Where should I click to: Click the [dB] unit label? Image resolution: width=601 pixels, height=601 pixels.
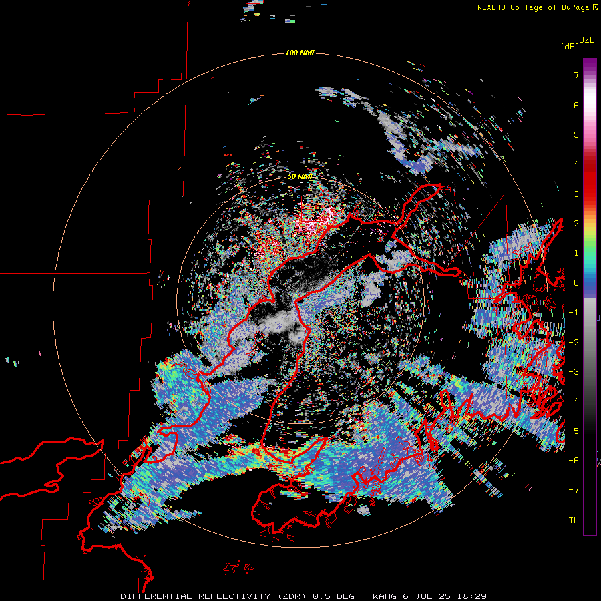click(x=570, y=46)
